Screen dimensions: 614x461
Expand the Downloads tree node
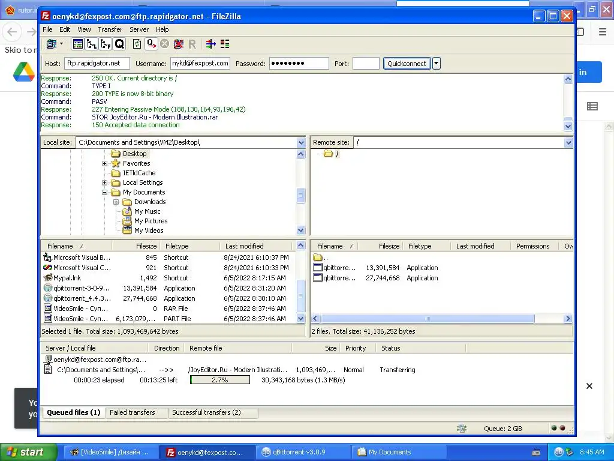click(x=116, y=202)
